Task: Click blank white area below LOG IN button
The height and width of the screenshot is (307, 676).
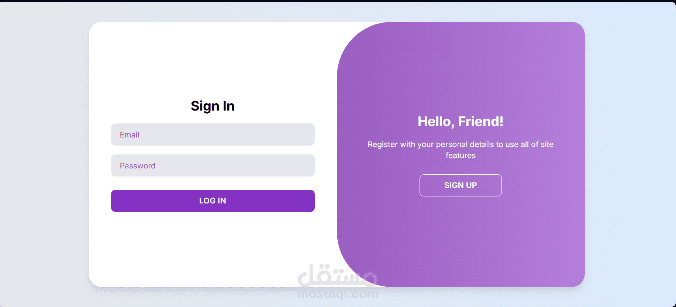Action: coord(213,247)
